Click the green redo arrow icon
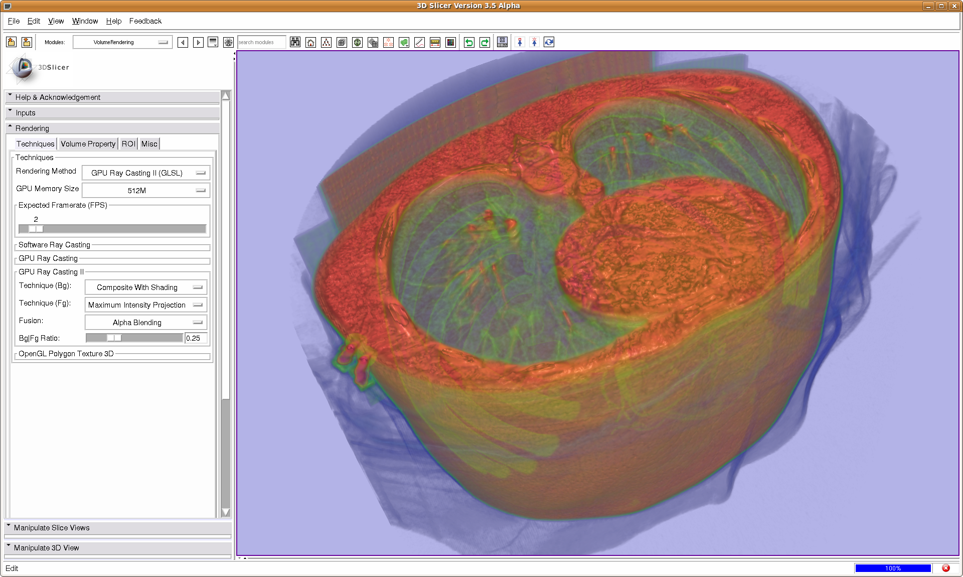This screenshot has height=577, width=963. pos(485,42)
